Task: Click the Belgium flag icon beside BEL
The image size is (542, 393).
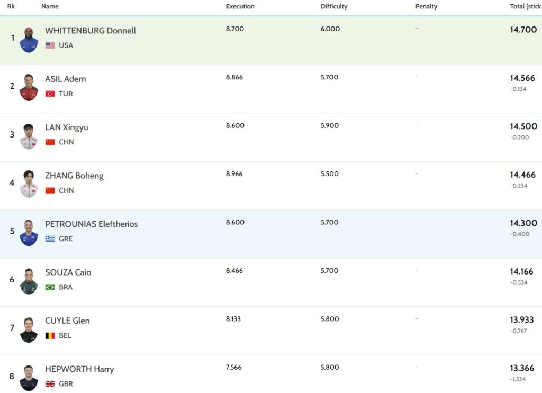Action: tap(50, 335)
